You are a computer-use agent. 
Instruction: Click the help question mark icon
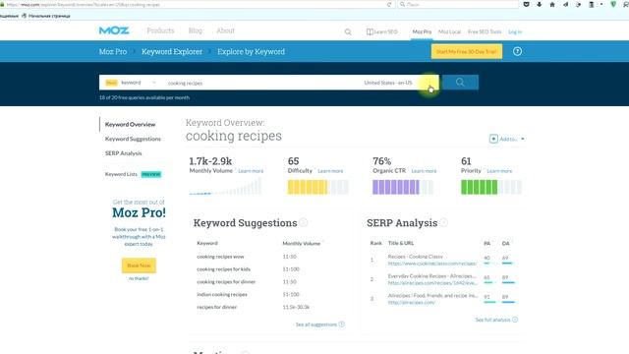coord(517,51)
